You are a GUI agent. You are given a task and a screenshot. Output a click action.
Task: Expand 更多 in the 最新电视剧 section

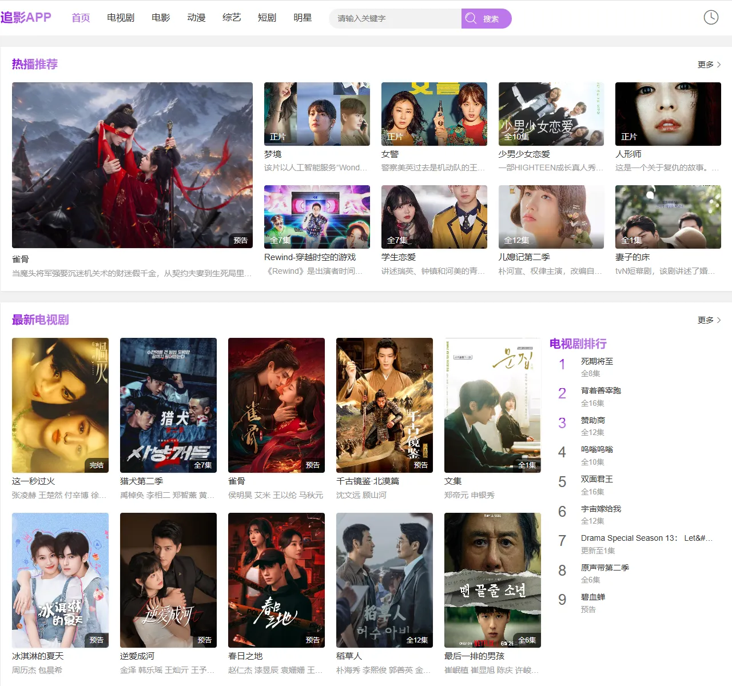[x=709, y=320]
